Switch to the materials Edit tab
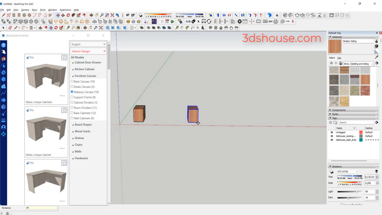 tap(339, 58)
